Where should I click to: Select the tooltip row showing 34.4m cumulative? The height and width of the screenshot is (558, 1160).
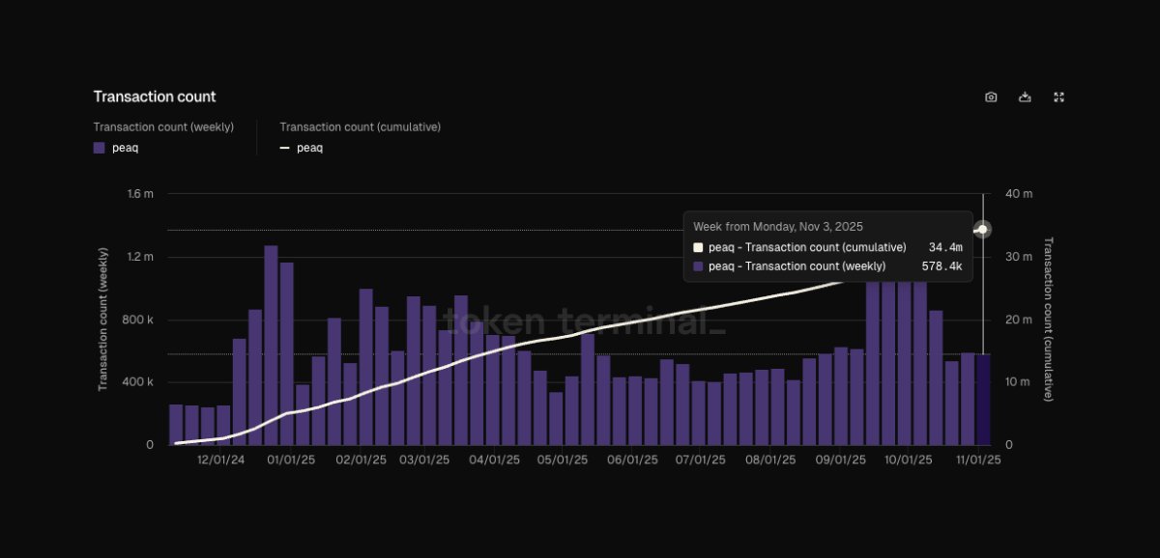(826, 247)
